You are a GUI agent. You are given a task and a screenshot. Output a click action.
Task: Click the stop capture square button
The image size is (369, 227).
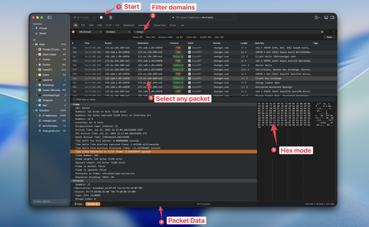tap(101, 17)
